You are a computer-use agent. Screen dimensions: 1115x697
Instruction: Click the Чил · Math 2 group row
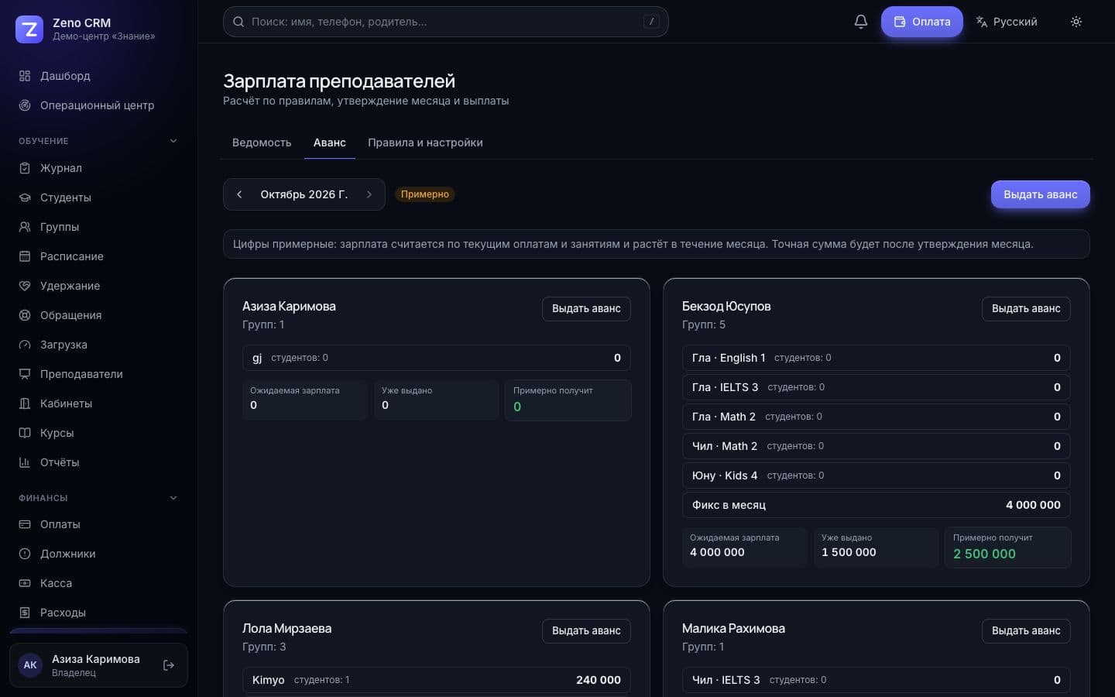pos(877,446)
